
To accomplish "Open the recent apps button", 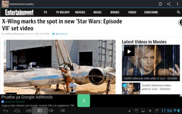I will [28, 111].
